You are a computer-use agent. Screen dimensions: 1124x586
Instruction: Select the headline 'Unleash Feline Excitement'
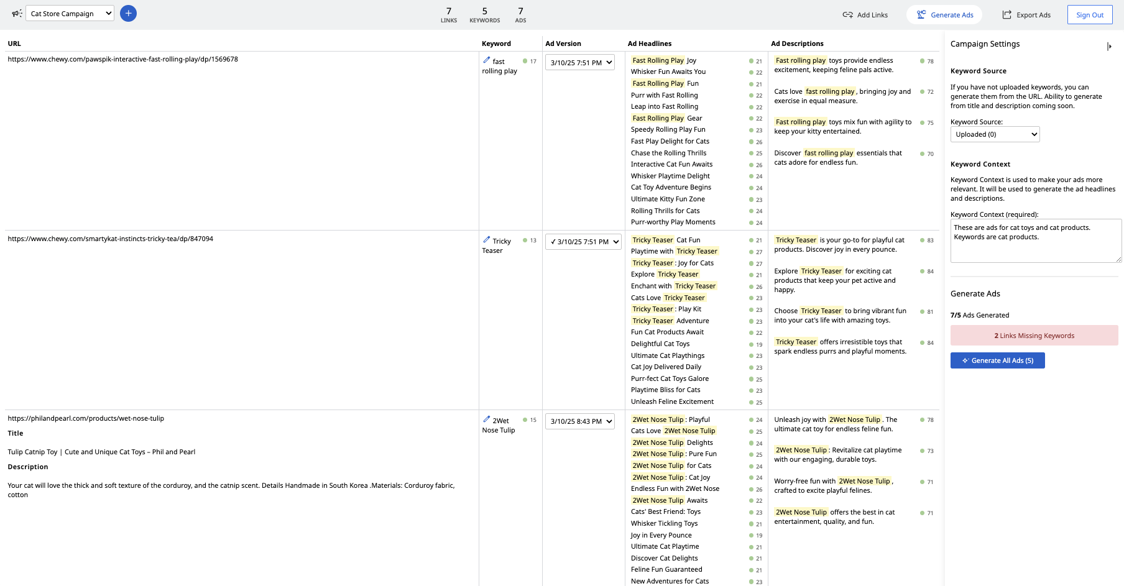click(x=672, y=402)
